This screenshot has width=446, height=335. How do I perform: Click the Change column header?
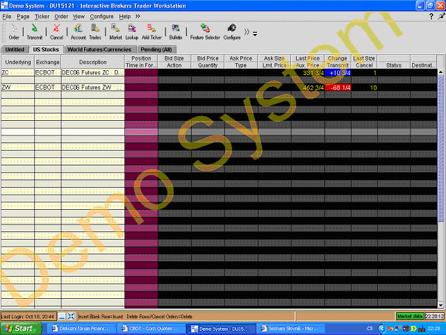coord(338,58)
